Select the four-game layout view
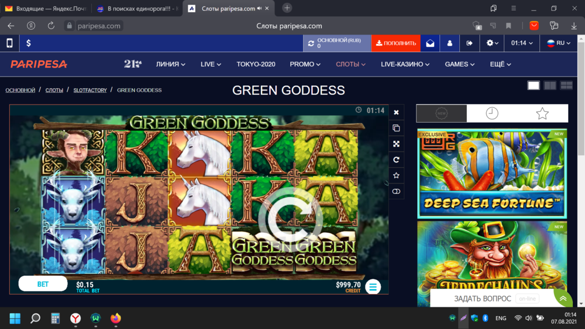The width and height of the screenshot is (585, 329). (x=566, y=85)
